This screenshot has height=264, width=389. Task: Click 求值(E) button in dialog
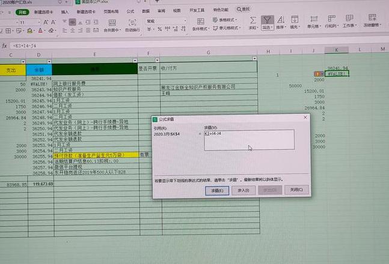(x=217, y=190)
